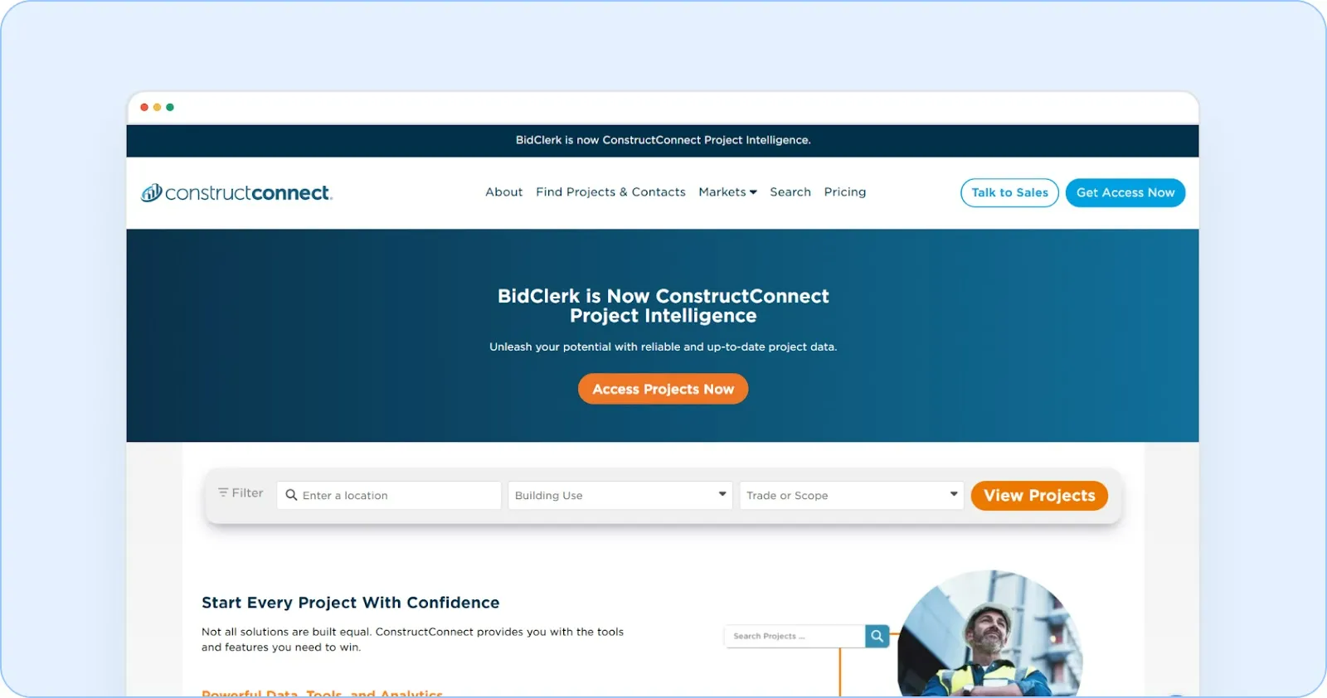1327x698 pixels.
Task: Click the blue search icon beside Search Projects
Action: (x=877, y=636)
